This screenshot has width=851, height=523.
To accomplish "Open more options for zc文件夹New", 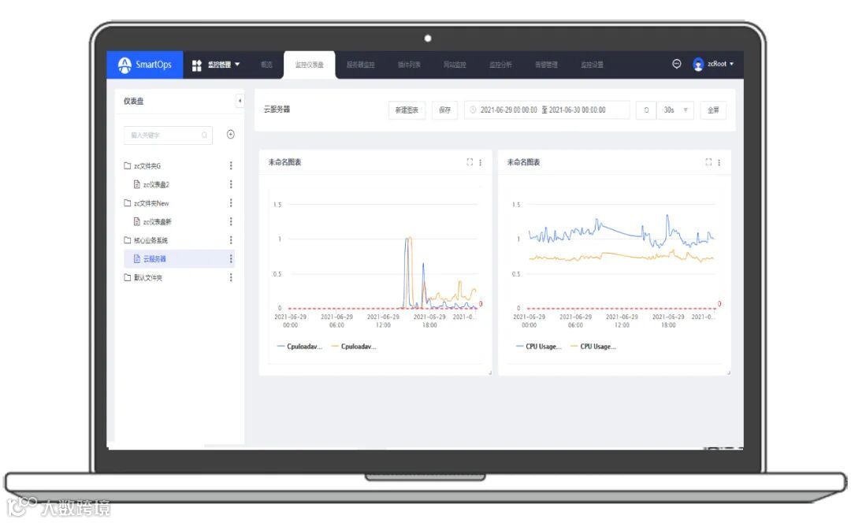I will (x=231, y=203).
